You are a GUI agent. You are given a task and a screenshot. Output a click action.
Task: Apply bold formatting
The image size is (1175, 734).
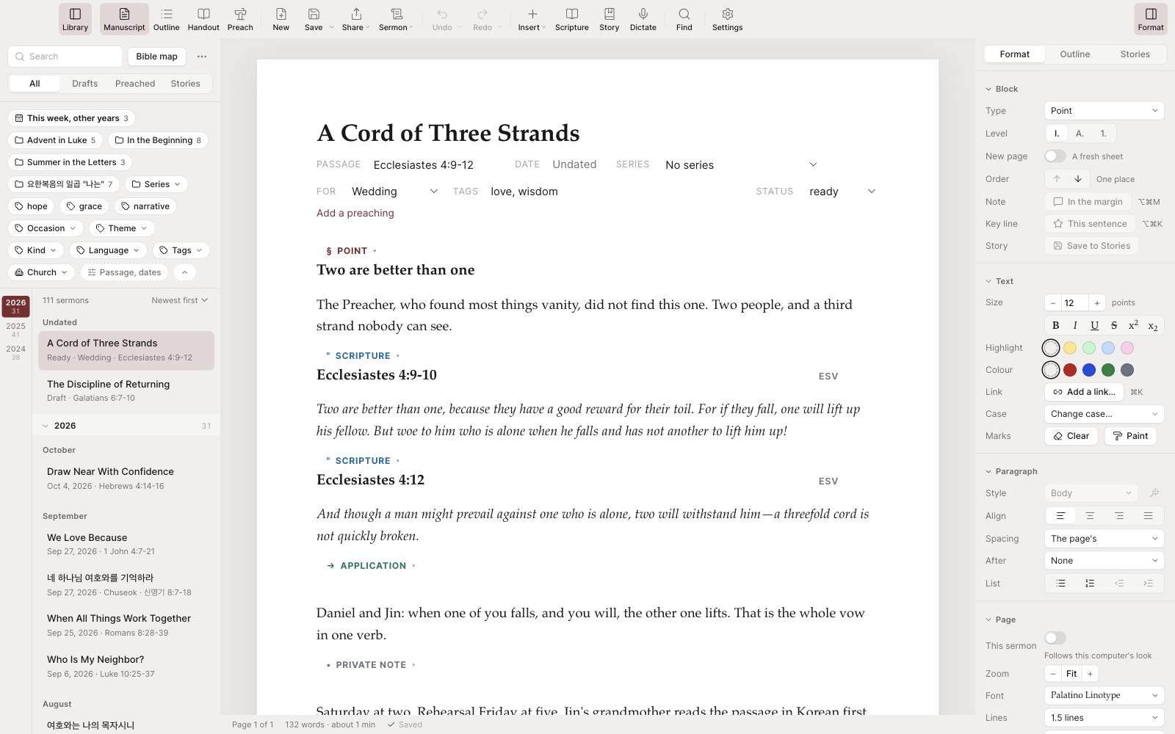1055,325
